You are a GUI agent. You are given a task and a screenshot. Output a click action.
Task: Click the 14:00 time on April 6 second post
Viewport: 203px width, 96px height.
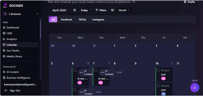98,92
